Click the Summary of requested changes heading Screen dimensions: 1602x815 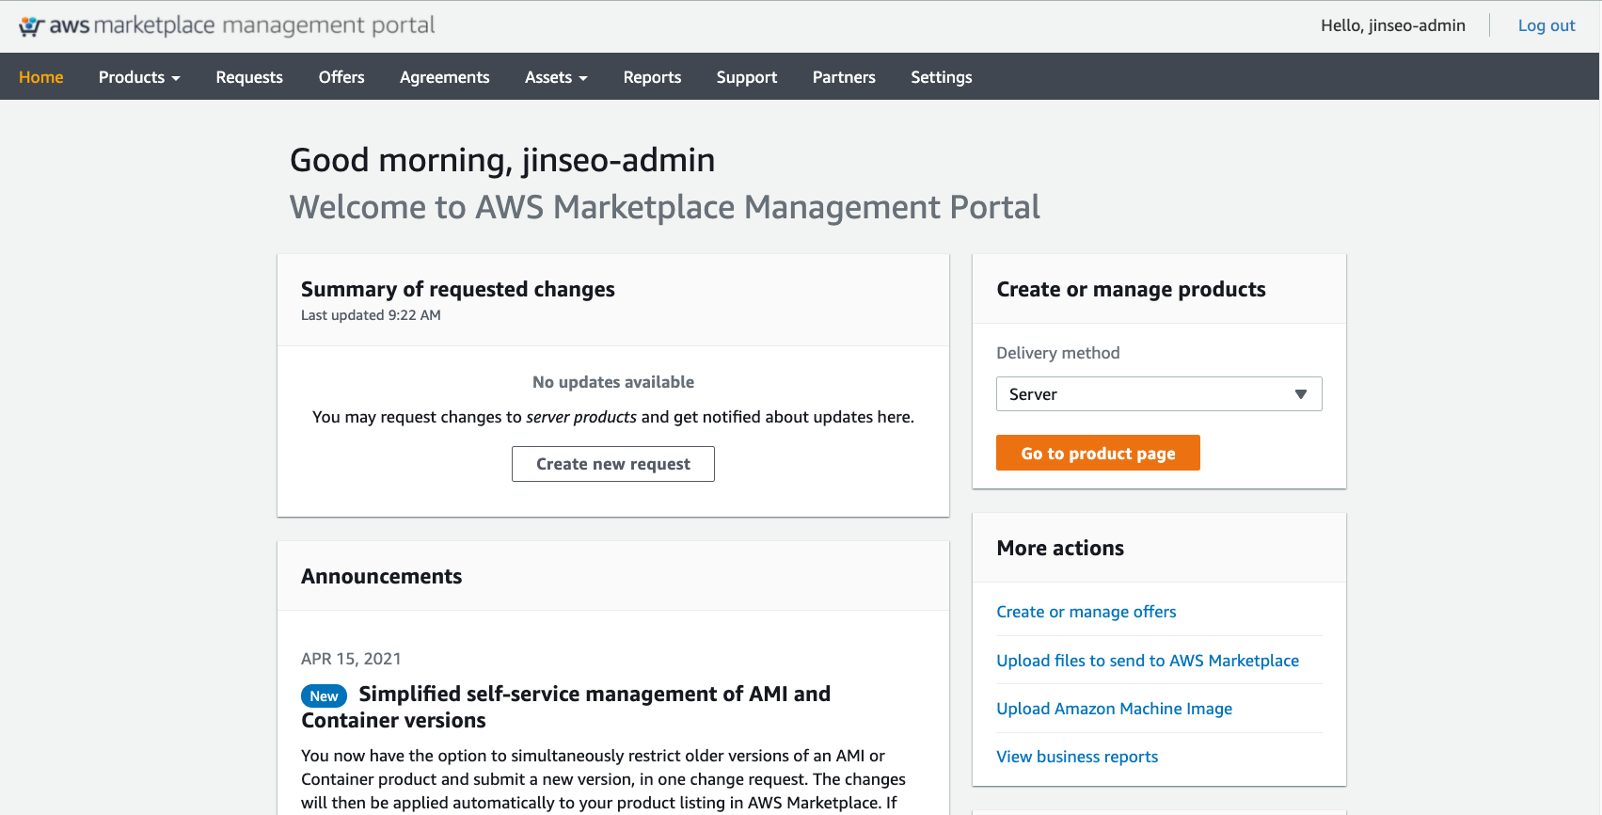pyautogui.click(x=458, y=289)
